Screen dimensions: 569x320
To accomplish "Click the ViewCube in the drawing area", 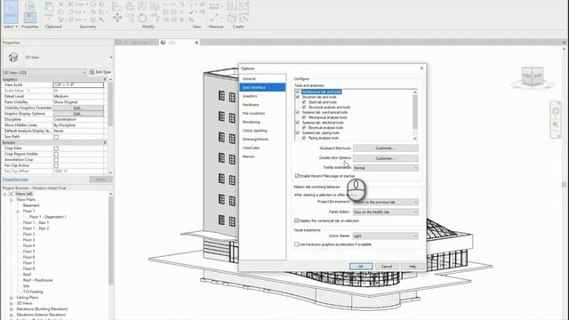I will pyautogui.click(x=533, y=76).
